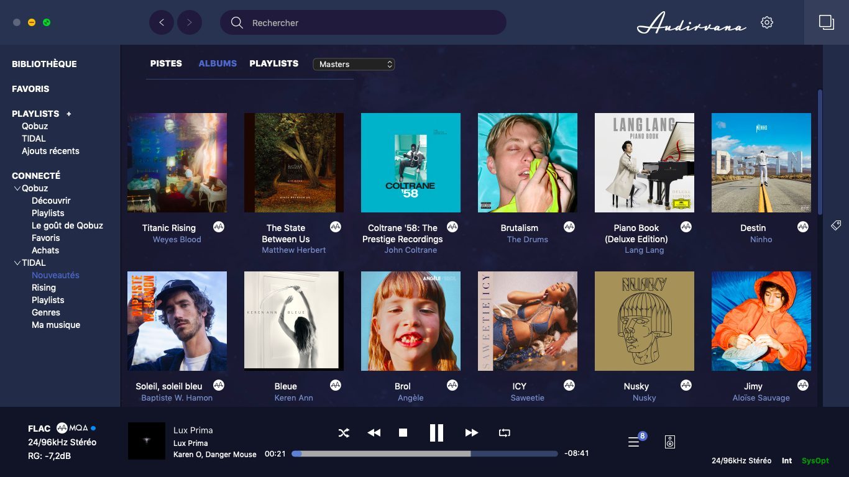Open the Brol album cover
The image size is (849, 477).
411,321
